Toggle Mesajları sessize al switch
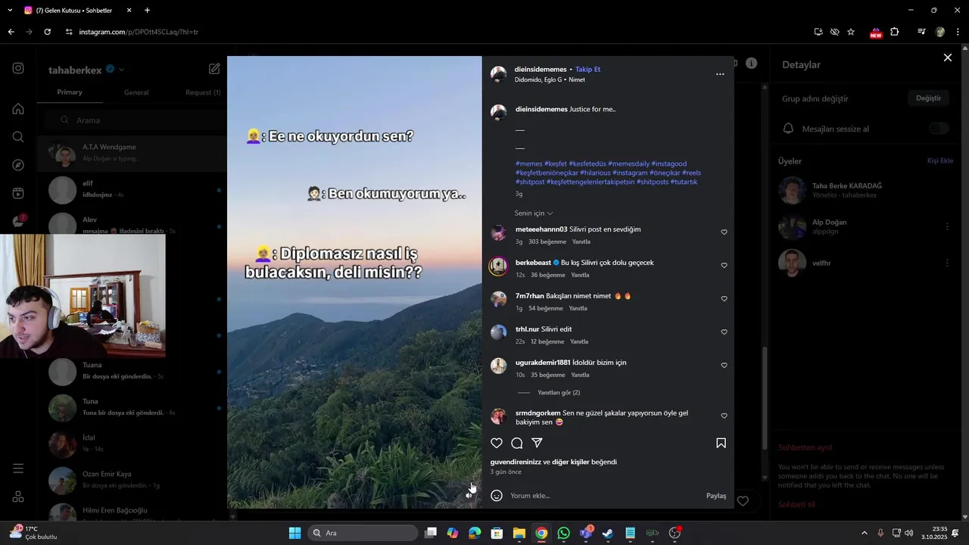Image resolution: width=969 pixels, height=545 pixels. click(x=939, y=129)
